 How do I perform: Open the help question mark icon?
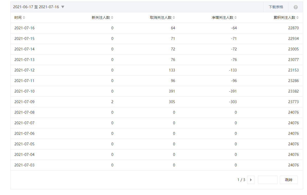[x=295, y=7]
